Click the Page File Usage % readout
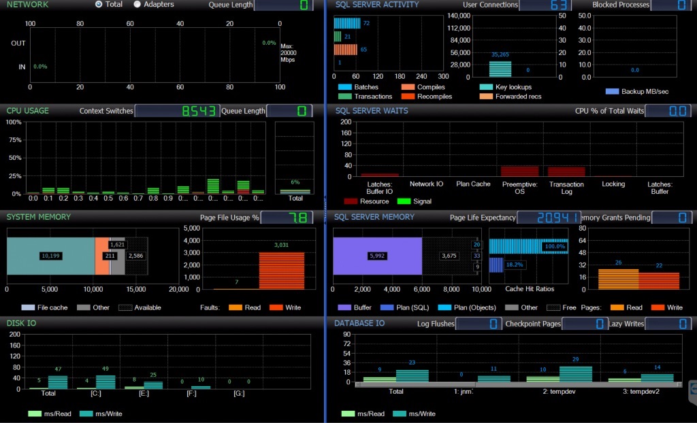The height and width of the screenshot is (423, 697). tap(287, 218)
